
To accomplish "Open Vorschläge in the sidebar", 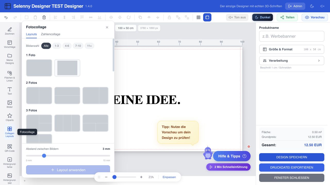I will tap(10, 44).
